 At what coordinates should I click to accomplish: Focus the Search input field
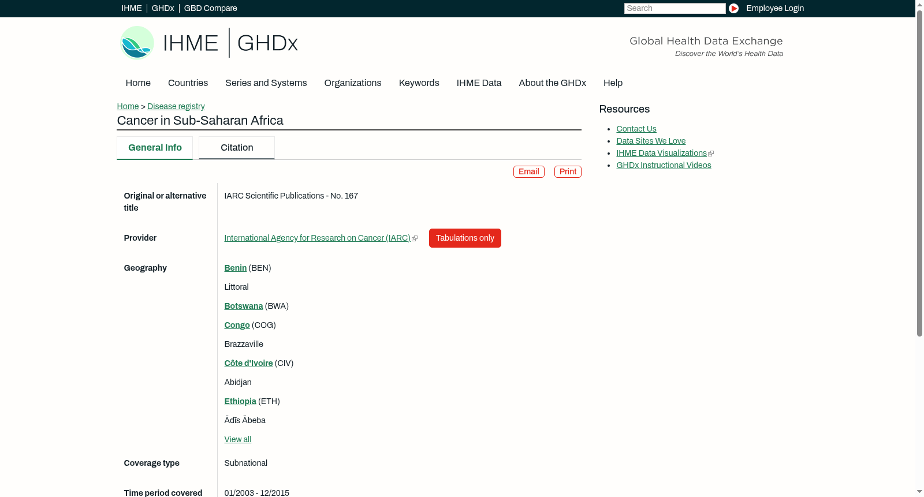point(675,8)
